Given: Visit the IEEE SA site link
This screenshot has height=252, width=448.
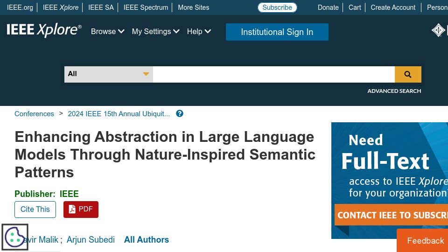Looking at the screenshot, I should (x=101, y=7).
